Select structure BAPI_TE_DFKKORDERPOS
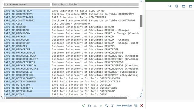This screenshot has height=109, width=194. pyautogui.click(x=19, y=62)
